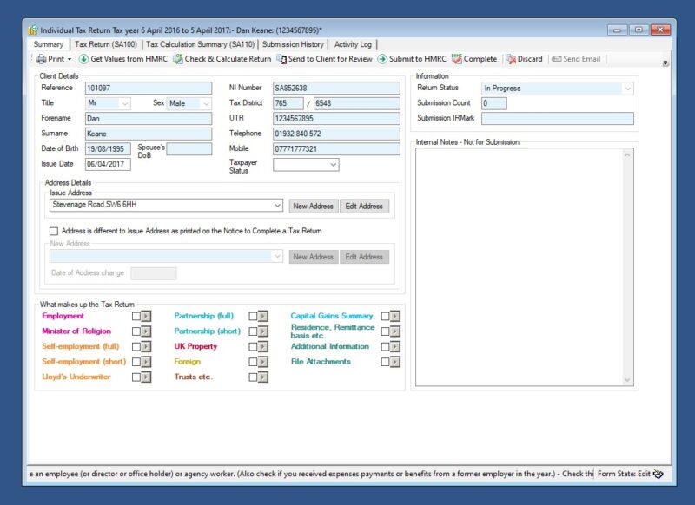Open the Activity Log tab
This screenshot has width=695, height=505.
pos(354,44)
